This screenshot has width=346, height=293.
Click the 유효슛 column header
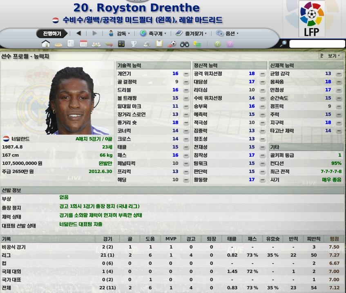(273, 239)
